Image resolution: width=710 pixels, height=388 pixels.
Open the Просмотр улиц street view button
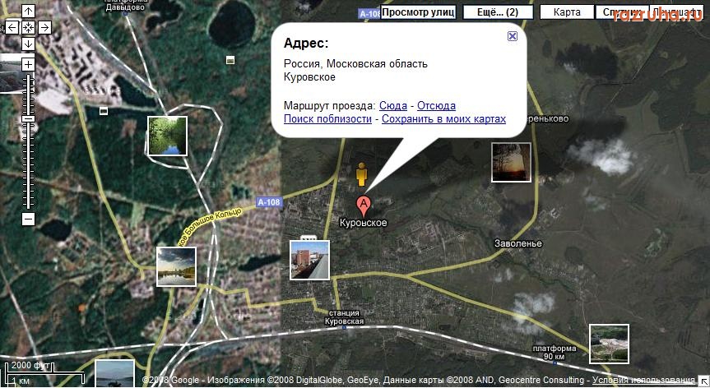coord(418,12)
